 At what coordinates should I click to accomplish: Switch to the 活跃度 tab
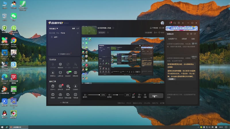point(184,39)
